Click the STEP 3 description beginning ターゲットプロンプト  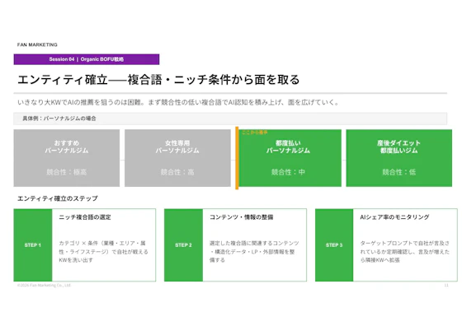405,252
